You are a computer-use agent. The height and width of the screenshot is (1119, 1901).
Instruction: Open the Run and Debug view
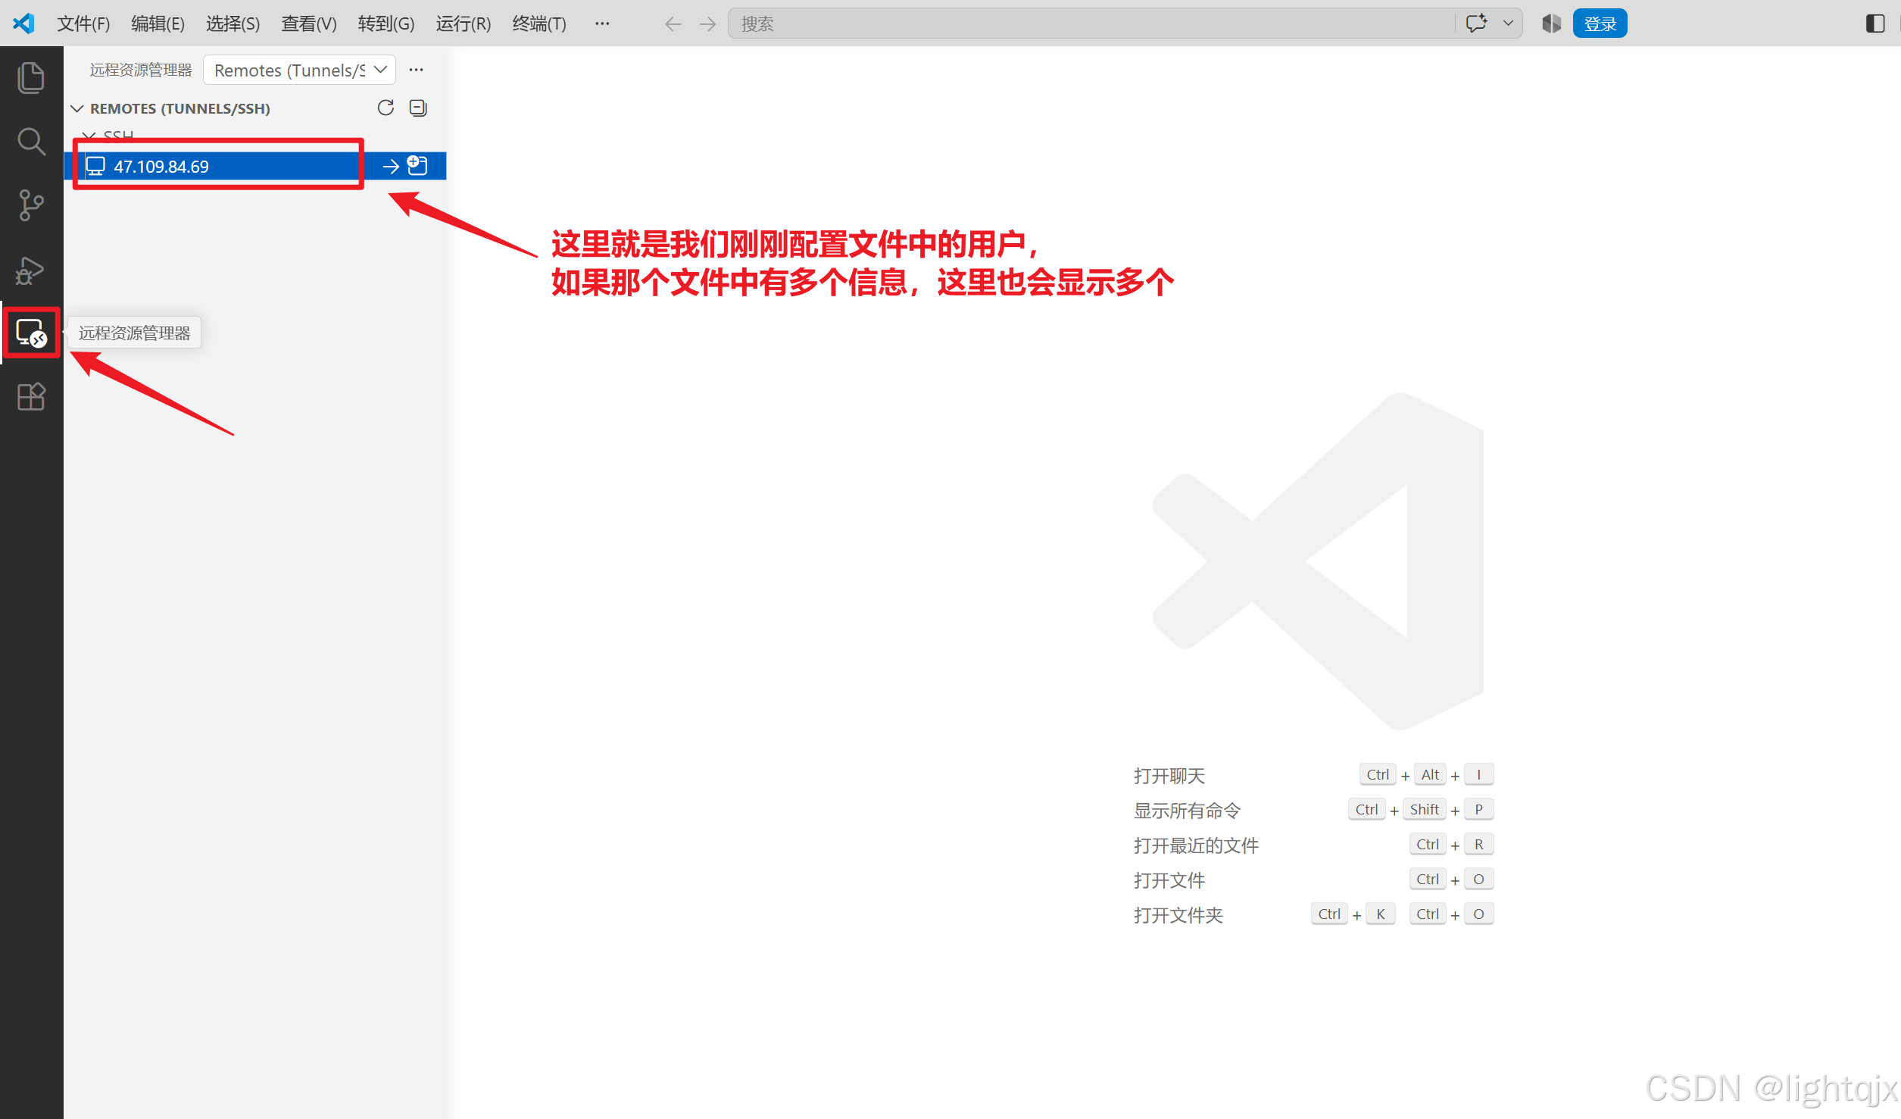tap(31, 270)
